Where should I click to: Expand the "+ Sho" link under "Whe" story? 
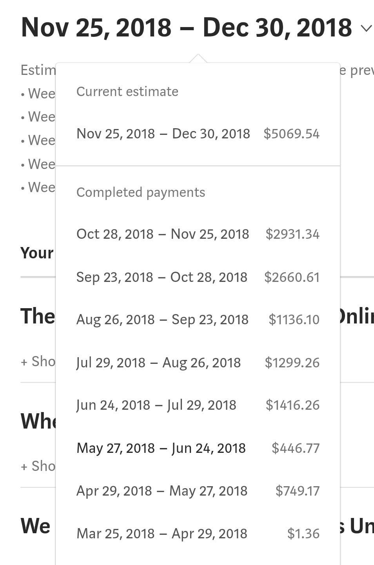(x=38, y=466)
